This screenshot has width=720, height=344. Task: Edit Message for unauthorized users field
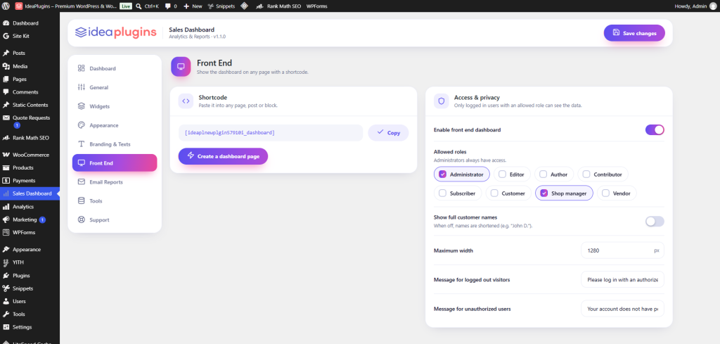[622, 309]
